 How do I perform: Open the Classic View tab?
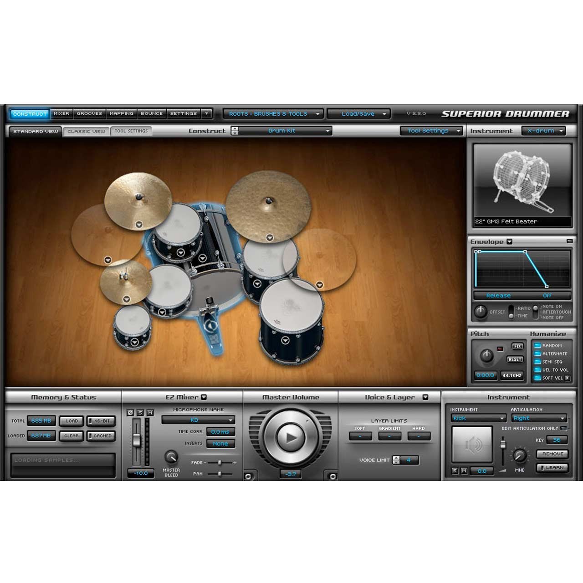point(86,131)
